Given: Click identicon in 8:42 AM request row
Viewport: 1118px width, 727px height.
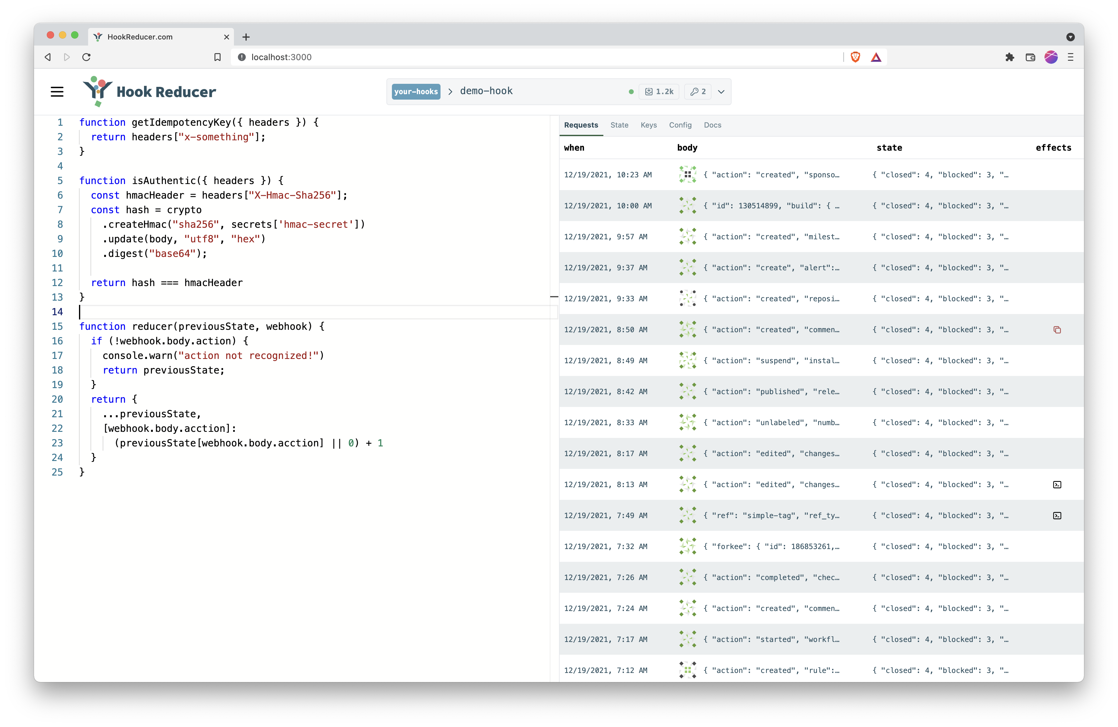Looking at the screenshot, I should tap(687, 392).
